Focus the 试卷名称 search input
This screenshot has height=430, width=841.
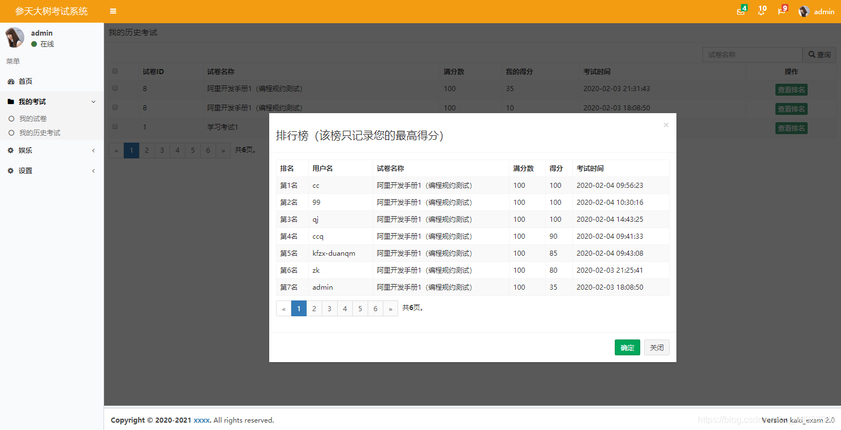752,55
